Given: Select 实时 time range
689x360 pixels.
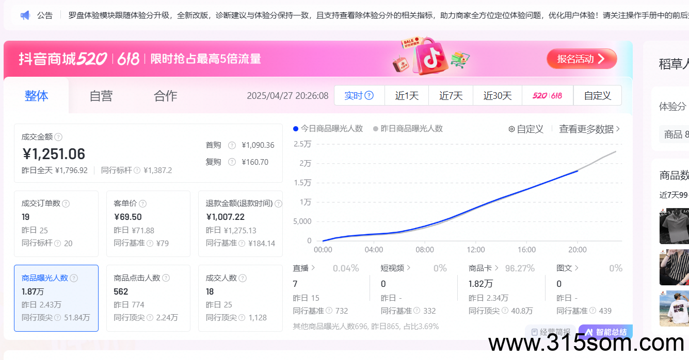Looking at the screenshot, I should click(x=359, y=96).
